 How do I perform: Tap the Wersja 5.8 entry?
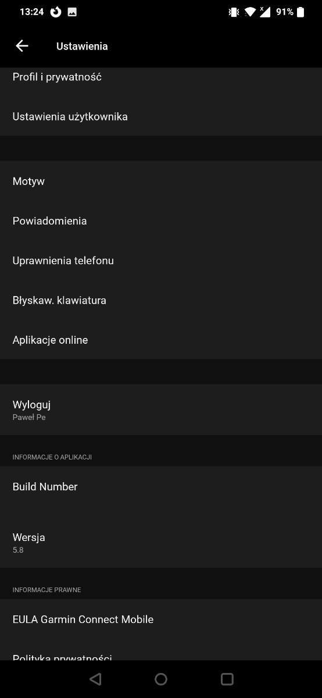(x=161, y=542)
